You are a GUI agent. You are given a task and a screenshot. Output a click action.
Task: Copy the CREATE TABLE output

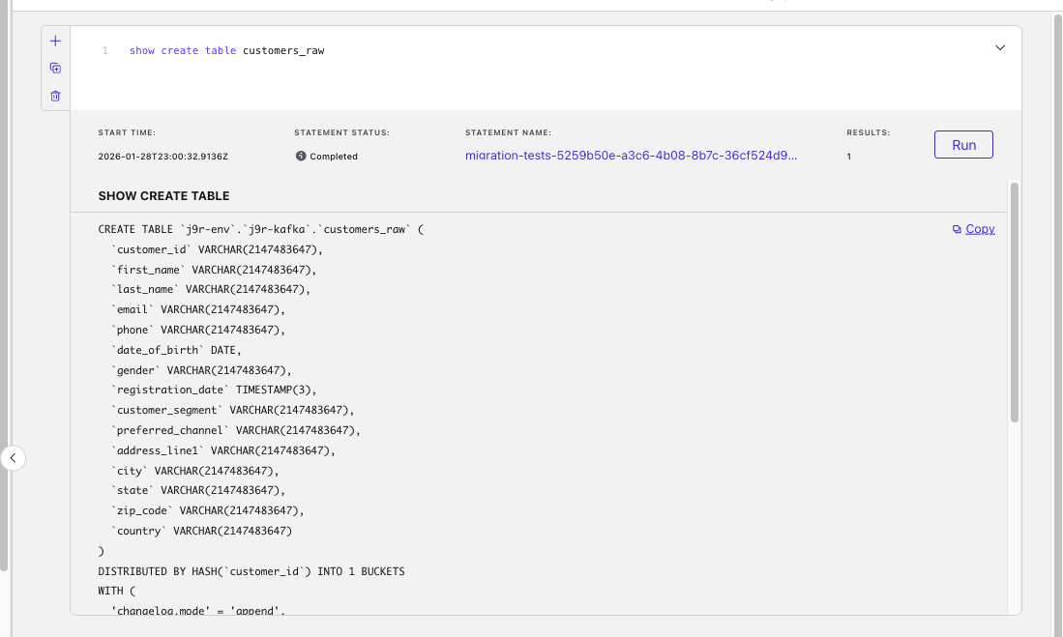coord(980,229)
